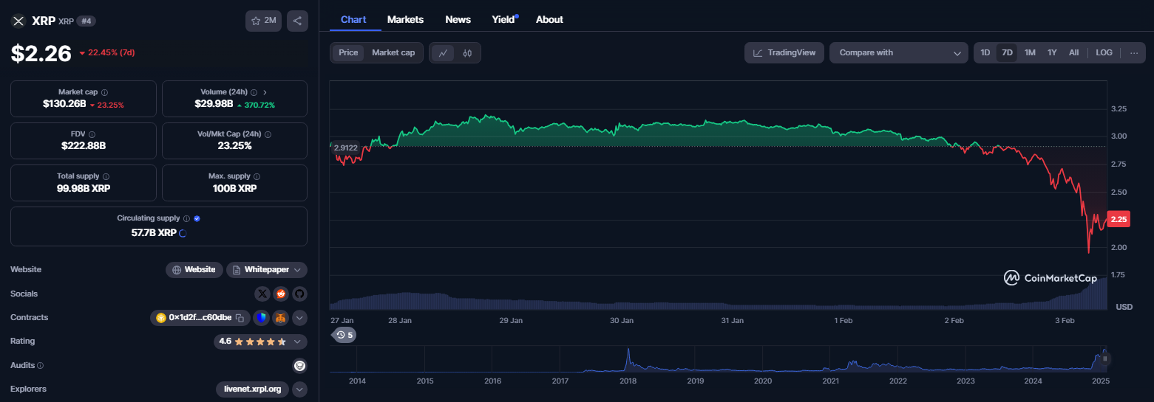Click the $222.88B FDV value

84,146
